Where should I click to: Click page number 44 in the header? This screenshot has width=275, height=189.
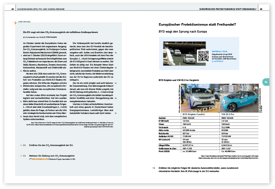click(x=13, y=8)
